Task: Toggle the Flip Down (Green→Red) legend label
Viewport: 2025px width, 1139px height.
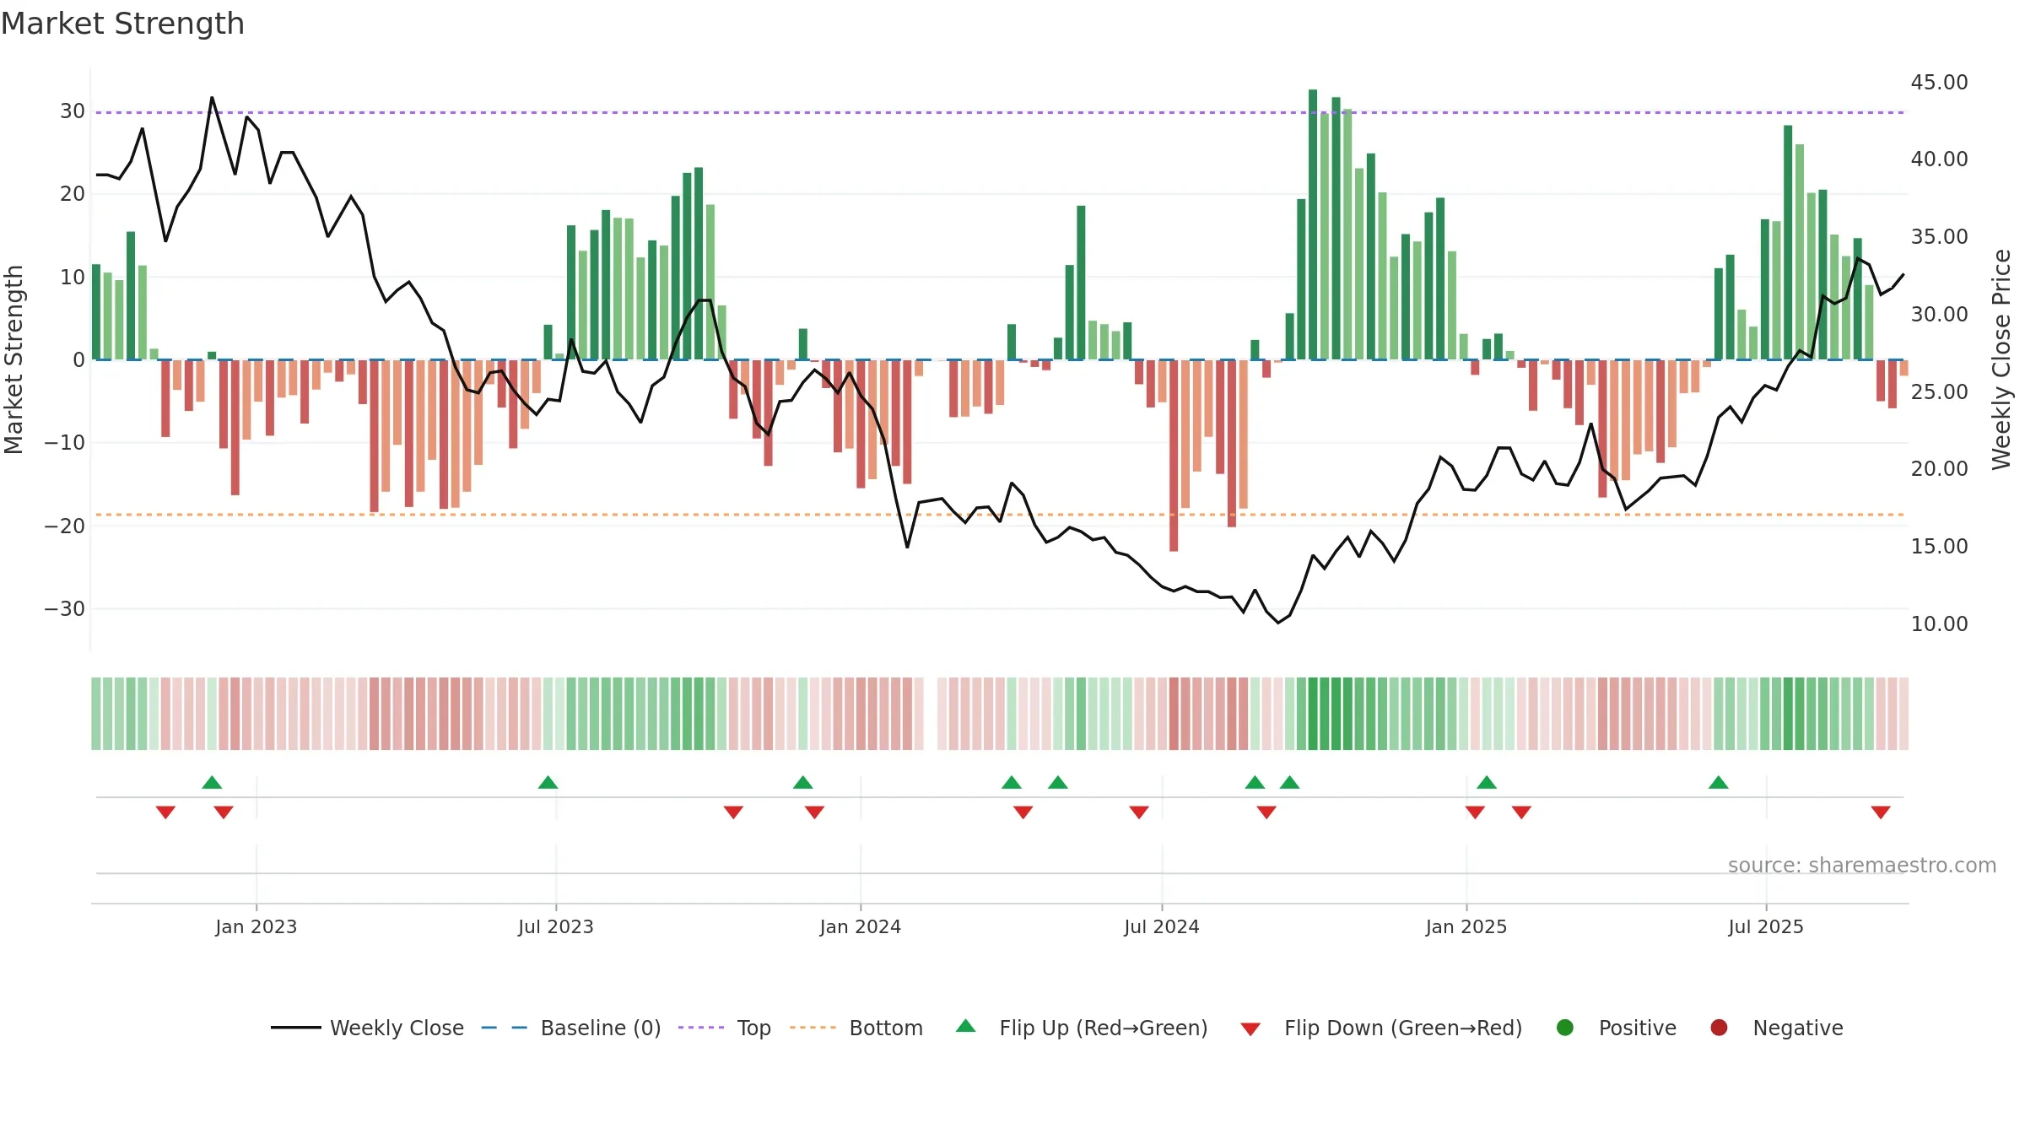Action: tap(1403, 1028)
